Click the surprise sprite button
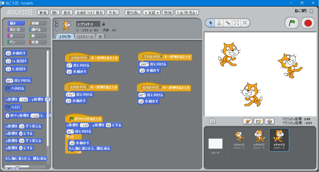Screen dimensions: 319x172 [x=270, y=121]
